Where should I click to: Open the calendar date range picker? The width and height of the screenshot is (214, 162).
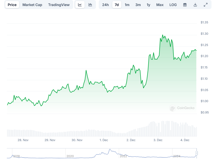click(x=185, y=5)
